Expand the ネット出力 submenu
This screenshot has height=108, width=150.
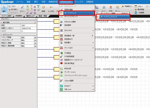[x=77, y=48]
